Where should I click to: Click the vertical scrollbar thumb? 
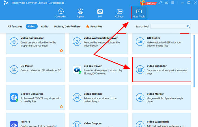coord(194,61)
